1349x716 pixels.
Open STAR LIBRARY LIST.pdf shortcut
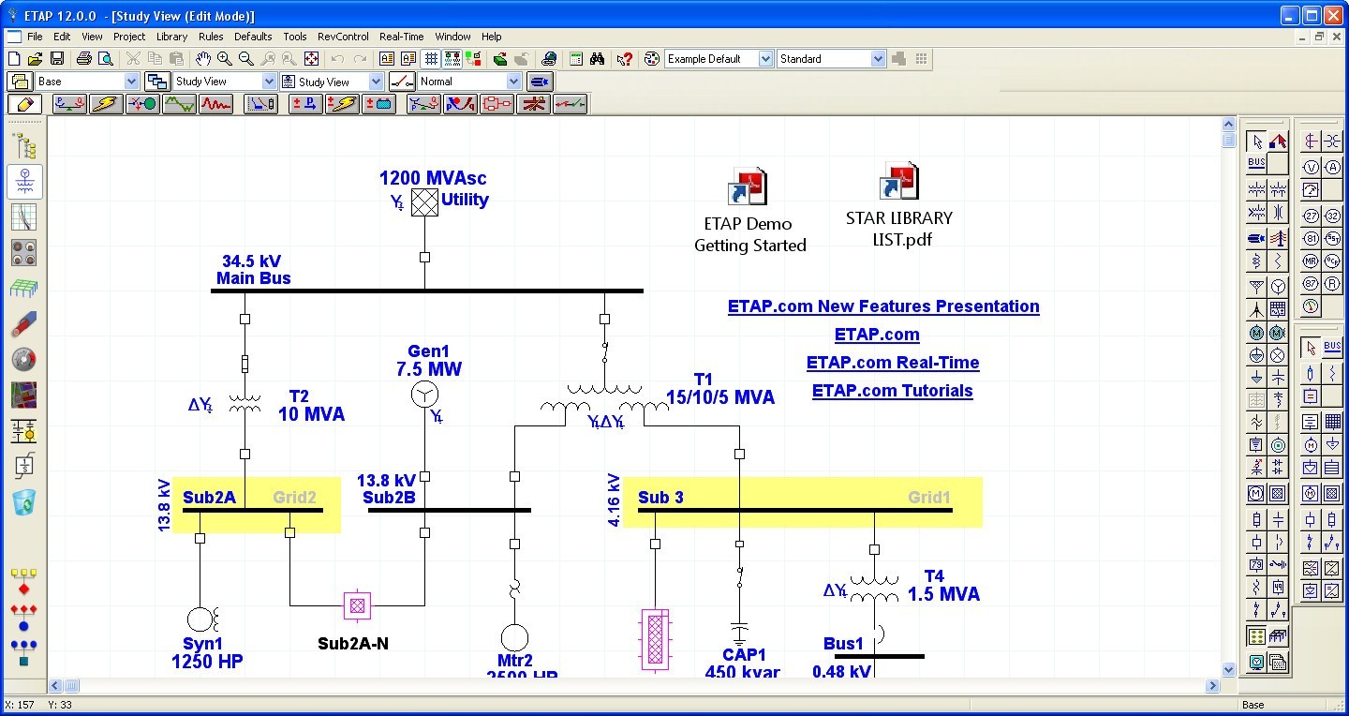899,204
